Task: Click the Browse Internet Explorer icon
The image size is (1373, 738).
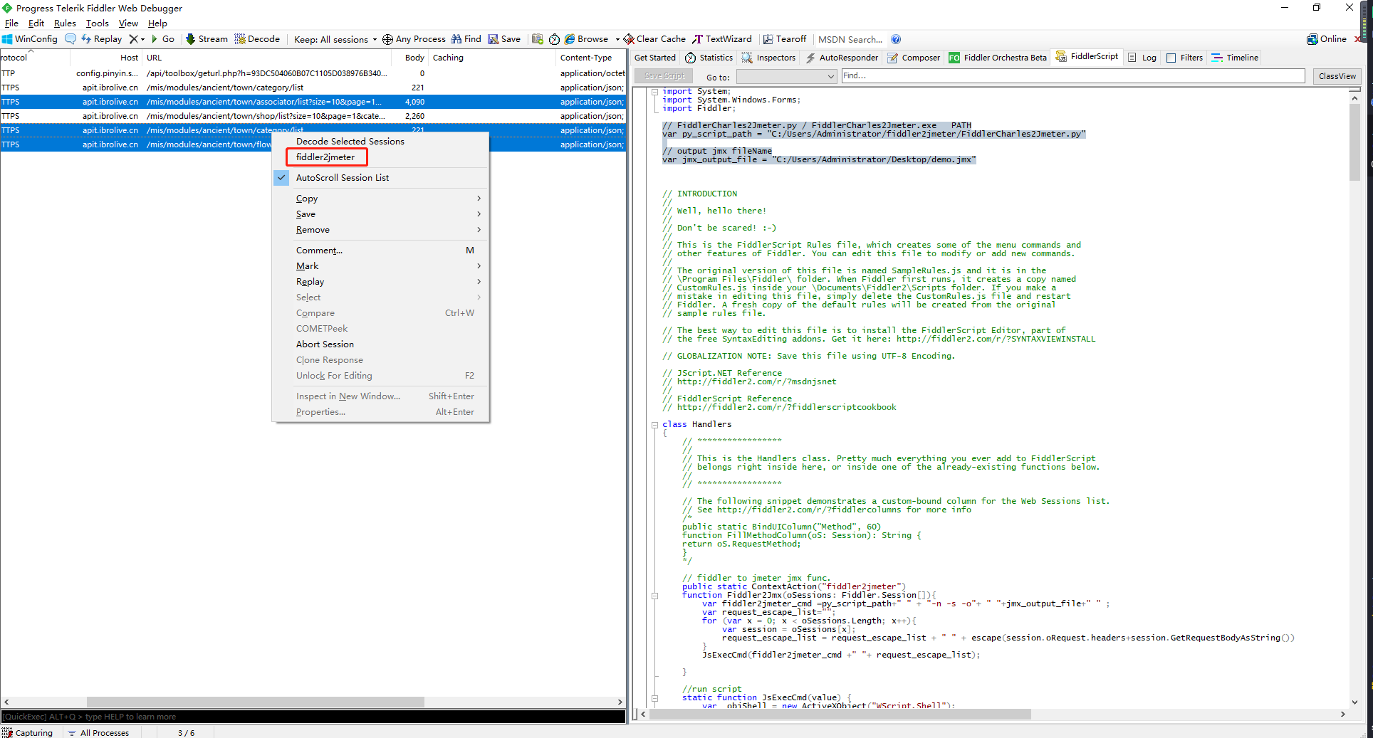Action: coord(570,39)
